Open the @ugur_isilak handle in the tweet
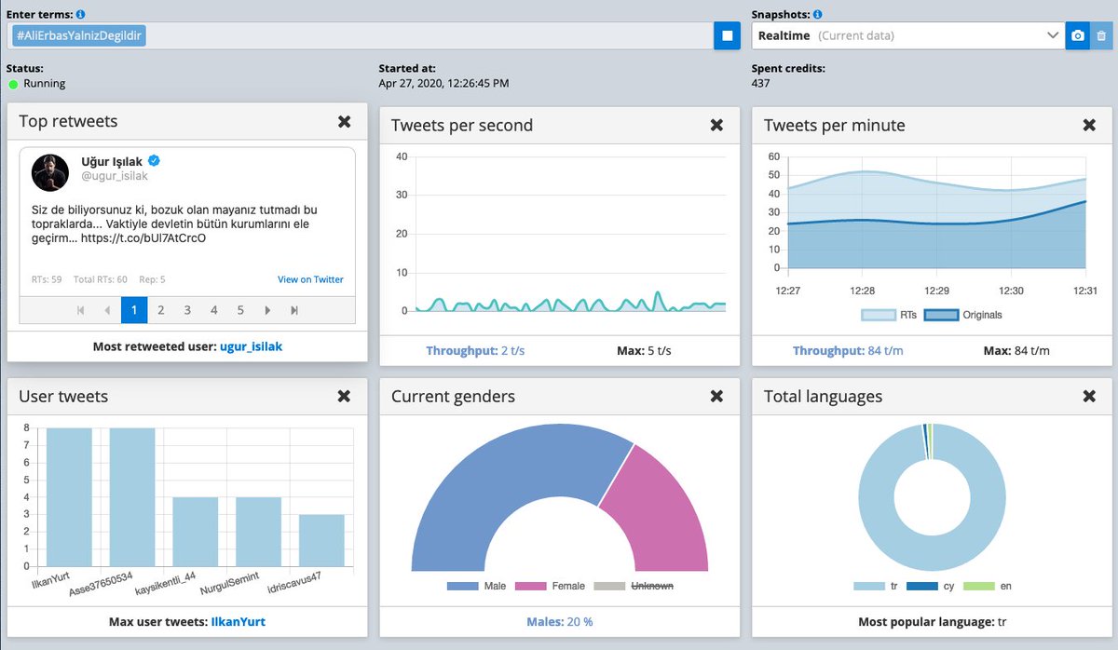1118x650 pixels. coord(115,176)
